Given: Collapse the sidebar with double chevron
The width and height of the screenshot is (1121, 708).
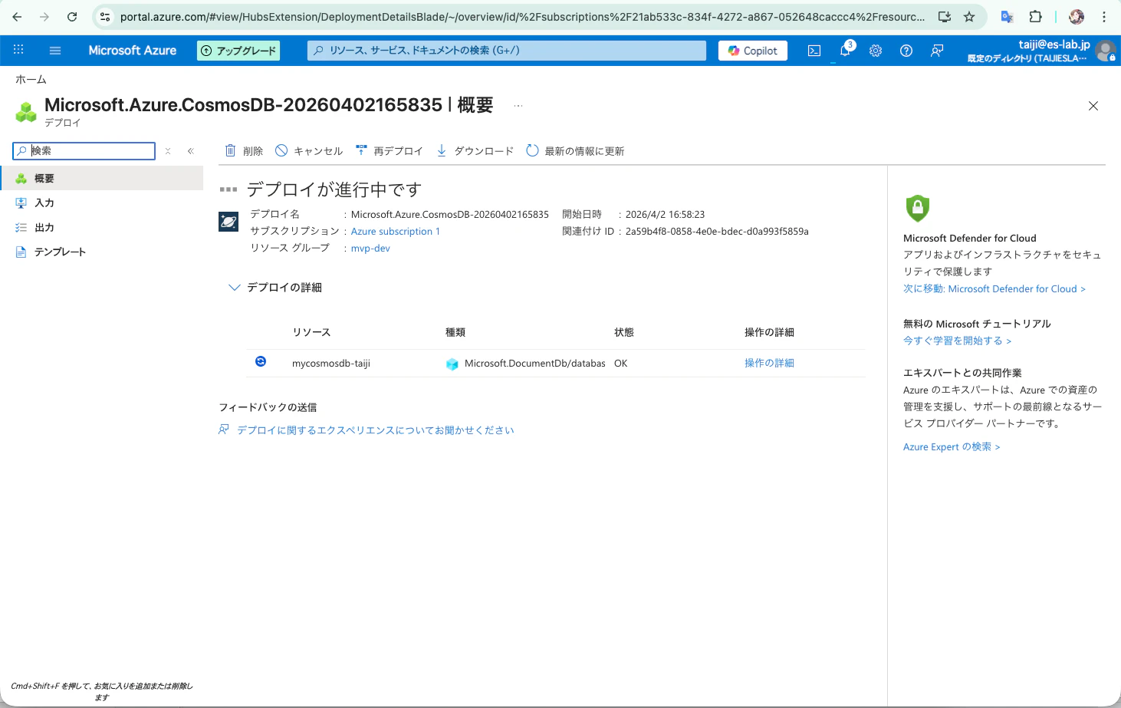Looking at the screenshot, I should pyautogui.click(x=190, y=151).
